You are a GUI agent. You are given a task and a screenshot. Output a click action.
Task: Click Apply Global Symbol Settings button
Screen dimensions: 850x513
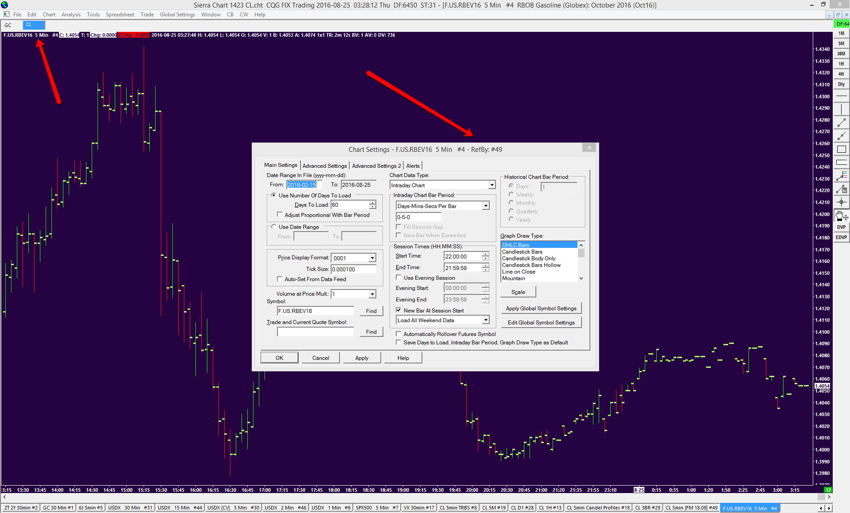(x=541, y=309)
